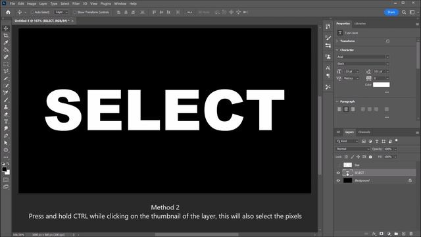Open more options in options bar
Image resolution: width=421 pixels, height=237 pixels.
[189, 12]
